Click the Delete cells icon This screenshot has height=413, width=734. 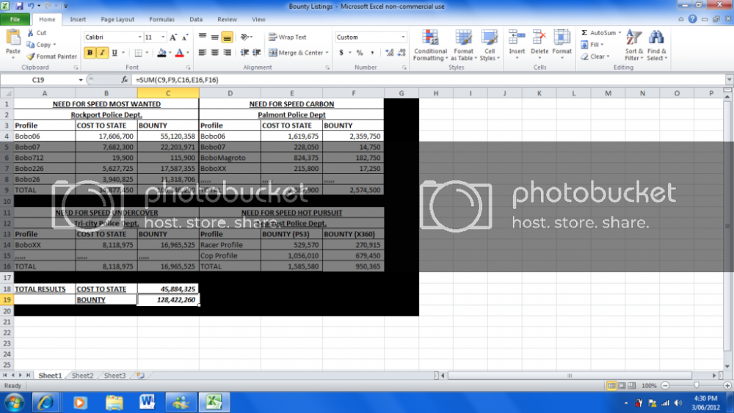pos(539,37)
